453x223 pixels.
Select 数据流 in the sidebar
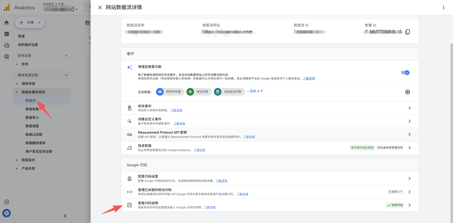coord(31,100)
